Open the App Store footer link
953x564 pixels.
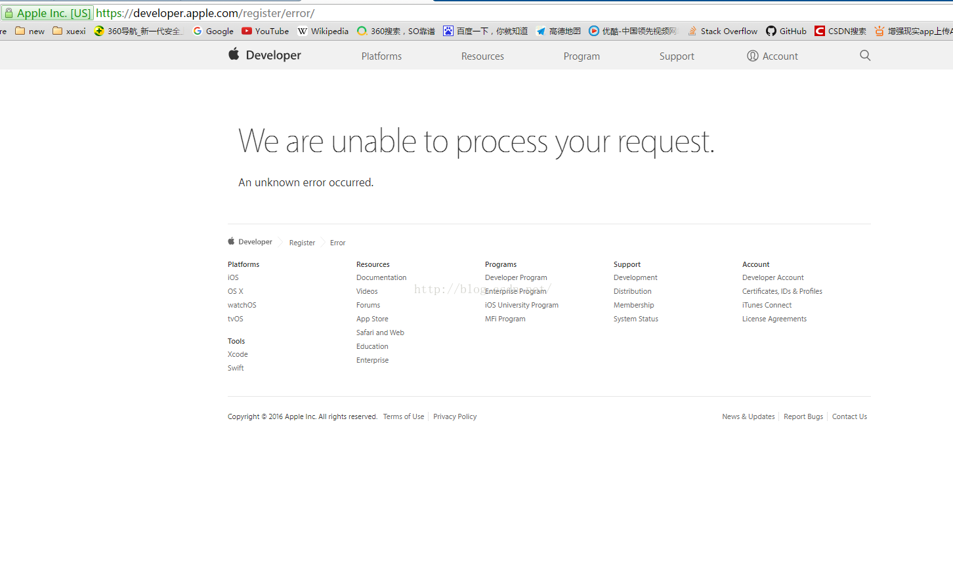coord(372,319)
